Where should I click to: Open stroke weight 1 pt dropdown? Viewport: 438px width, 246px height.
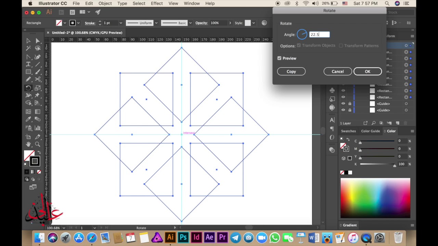[120, 23]
